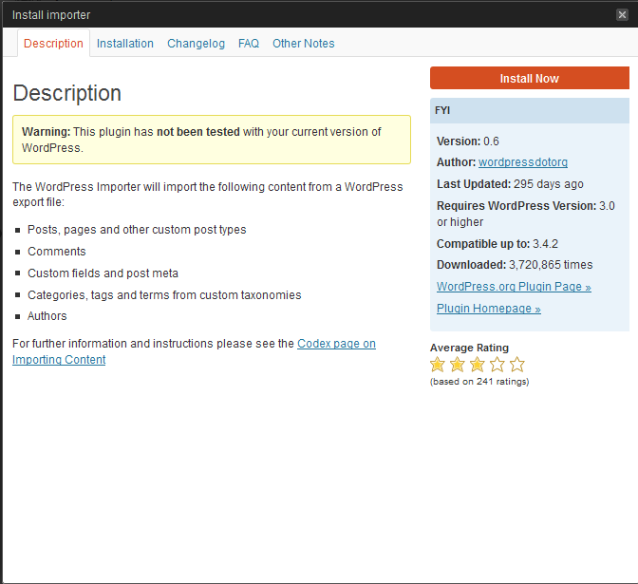Image resolution: width=638 pixels, height=584 pixels.
Task: Open the Codex page on Importing Content link
Action: click(336, 344)
